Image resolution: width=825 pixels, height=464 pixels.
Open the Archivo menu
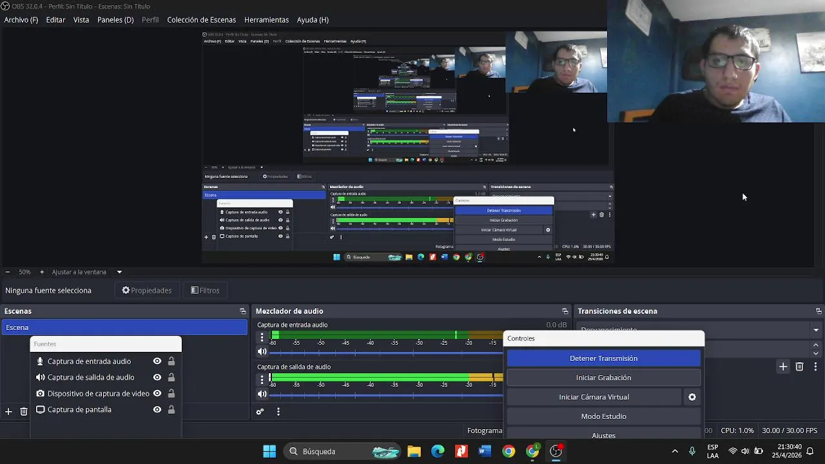click(21, 20)
